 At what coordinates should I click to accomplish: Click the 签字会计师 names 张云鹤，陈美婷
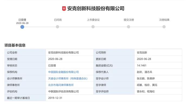pos(146,78)
